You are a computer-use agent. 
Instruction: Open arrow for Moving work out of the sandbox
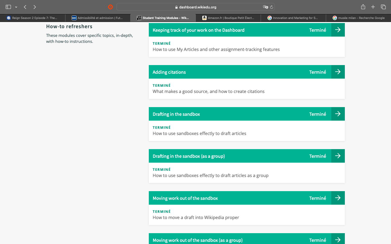point(338,198)
